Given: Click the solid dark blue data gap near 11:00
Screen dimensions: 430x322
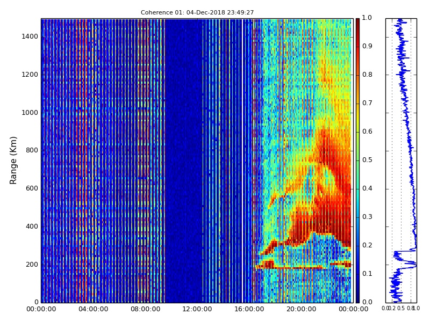Looking at the screenshot, I should [x=183, y=160].
